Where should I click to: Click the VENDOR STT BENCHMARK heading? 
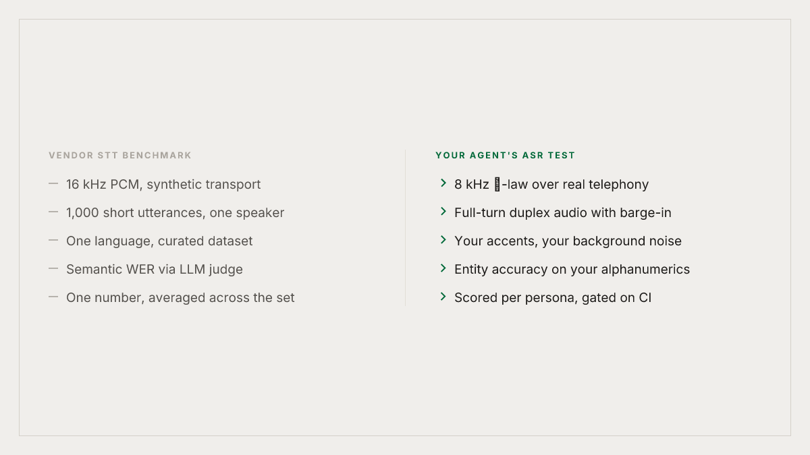(x=120, y=156)
